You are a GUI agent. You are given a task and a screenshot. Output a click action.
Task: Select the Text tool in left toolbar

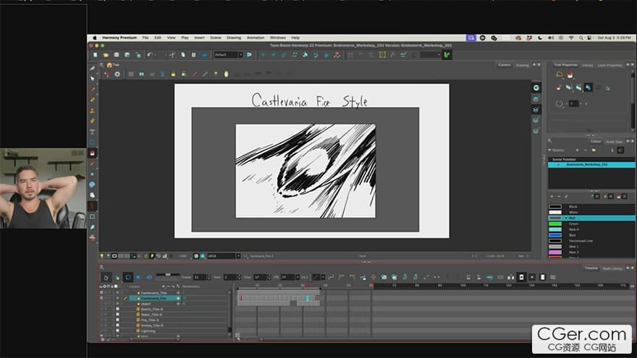(92, 132)
